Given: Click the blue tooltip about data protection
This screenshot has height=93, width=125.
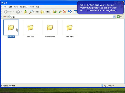Looking at the screenshot, I should click(x=100, y=8).
